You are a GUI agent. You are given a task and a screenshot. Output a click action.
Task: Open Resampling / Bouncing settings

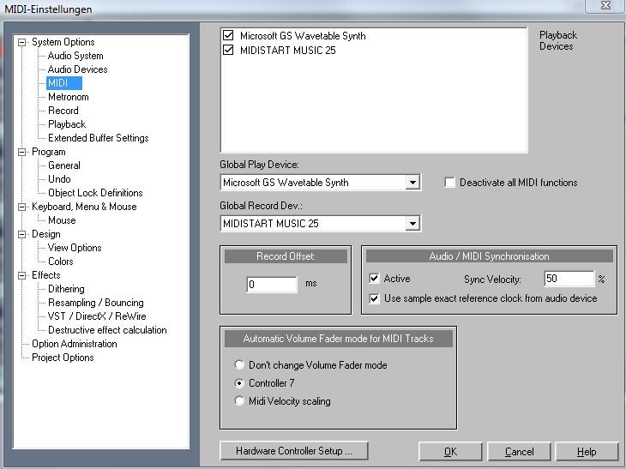95,303
